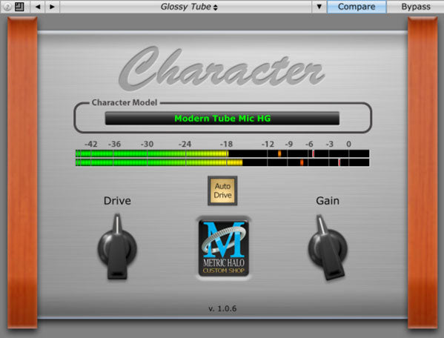Click the Gain knob
The height and width of the screenshot is (338, 444).
(x=328, y=248)
